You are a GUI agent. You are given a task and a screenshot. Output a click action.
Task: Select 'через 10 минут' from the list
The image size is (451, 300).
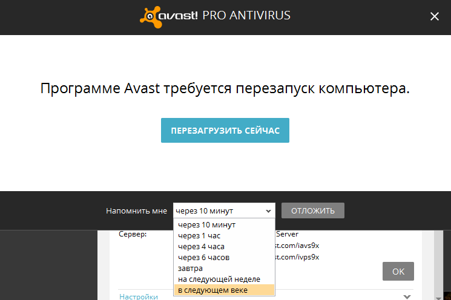click(224, 225)
